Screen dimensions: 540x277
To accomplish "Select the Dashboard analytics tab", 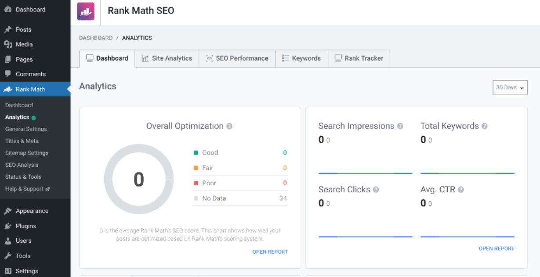I will point(107,58).
